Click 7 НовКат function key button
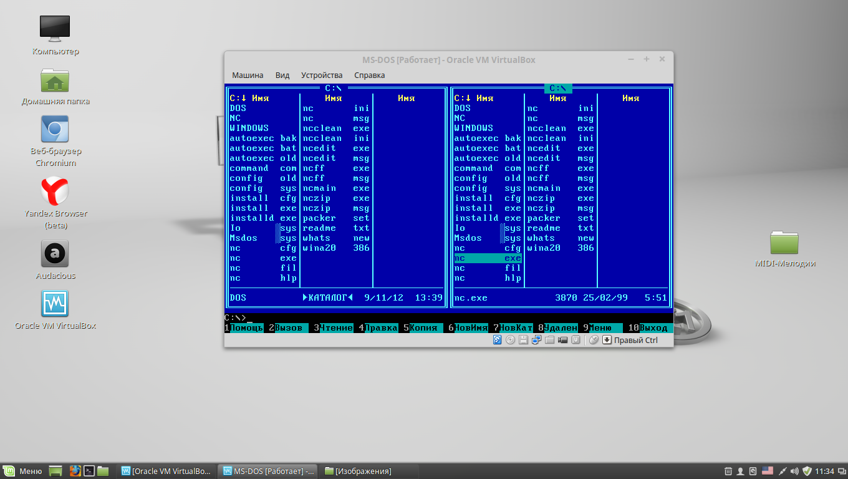Screen dimensions: 848x479 pos(513,327)
